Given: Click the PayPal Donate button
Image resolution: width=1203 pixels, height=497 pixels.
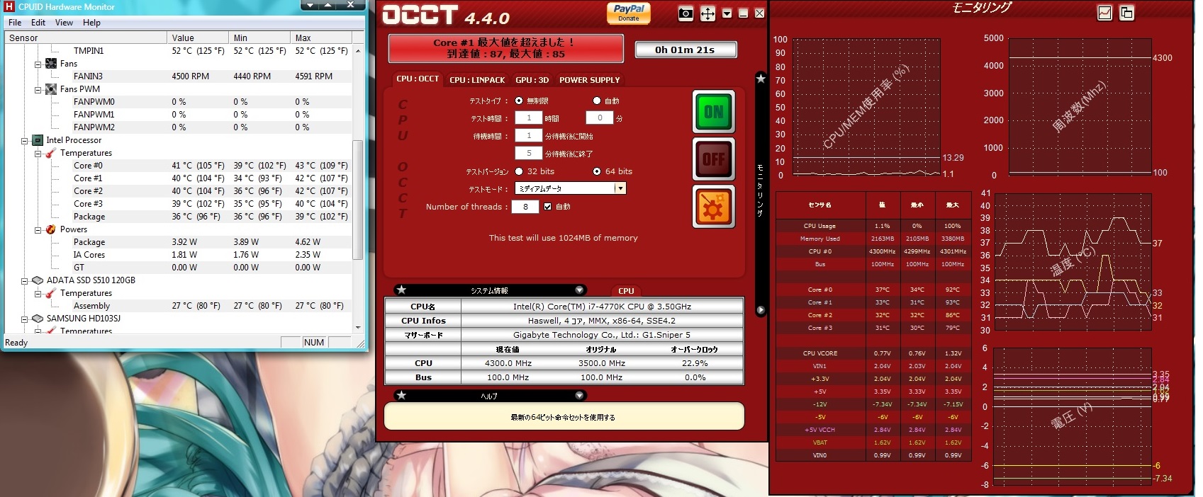Looking at the screenshot, I should [x=629, y=13].
